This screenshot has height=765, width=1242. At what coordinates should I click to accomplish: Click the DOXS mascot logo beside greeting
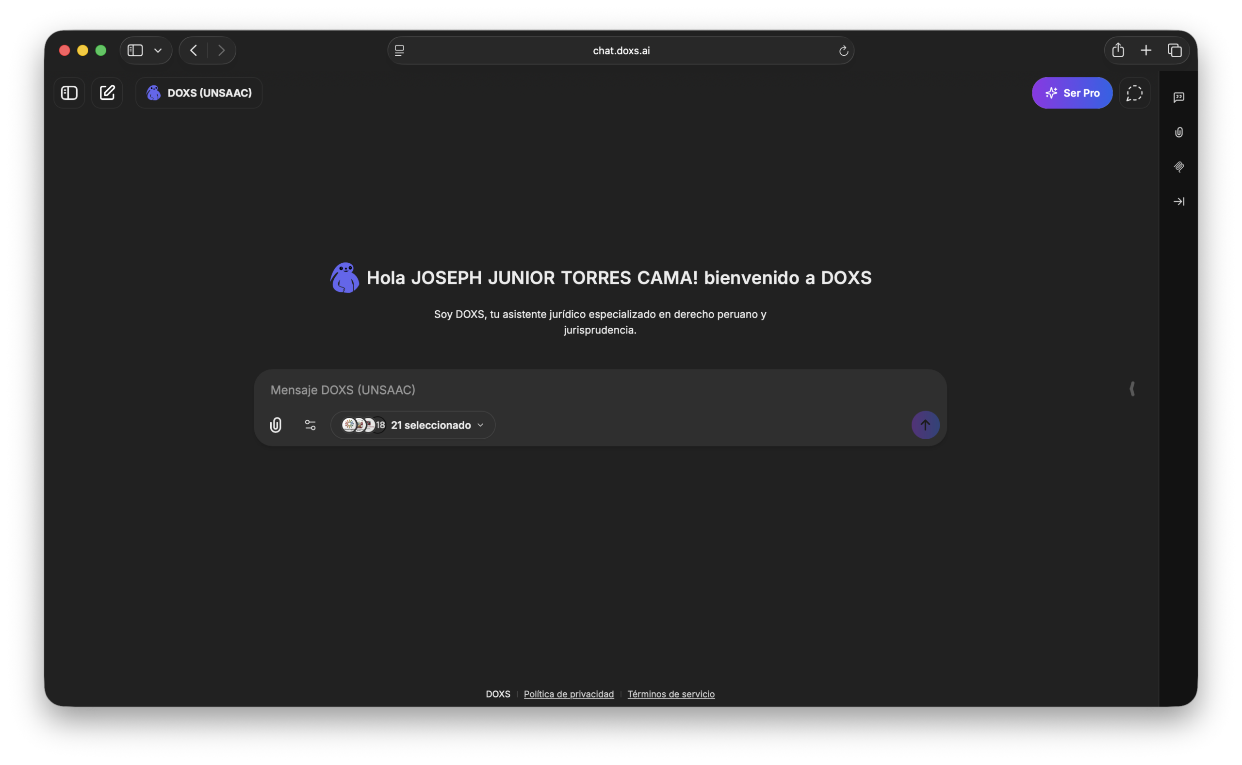click(345, 277)
